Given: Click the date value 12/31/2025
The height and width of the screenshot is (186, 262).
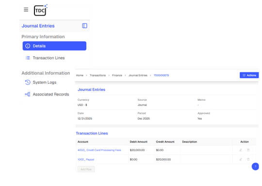Looking at the screenshot, I should click(x=85, y=119).
